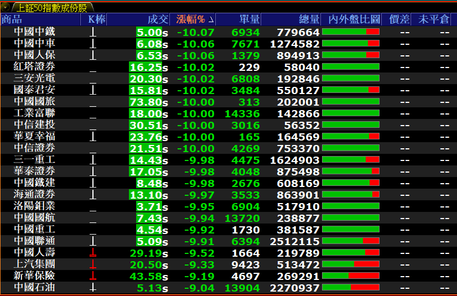The height and width of the screenshot is (296, 457).
Task: Select stock 國泰君安
Action: 34,90
